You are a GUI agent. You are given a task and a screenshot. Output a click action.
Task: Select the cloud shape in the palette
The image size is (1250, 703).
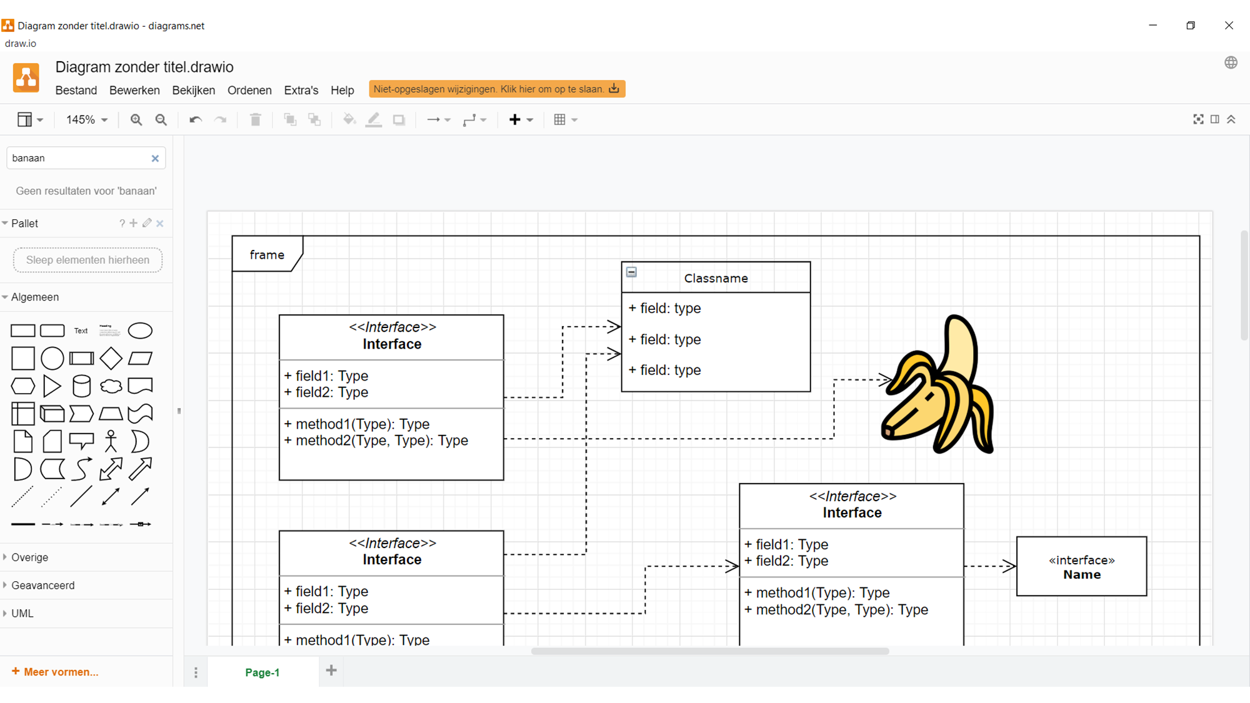111,386
